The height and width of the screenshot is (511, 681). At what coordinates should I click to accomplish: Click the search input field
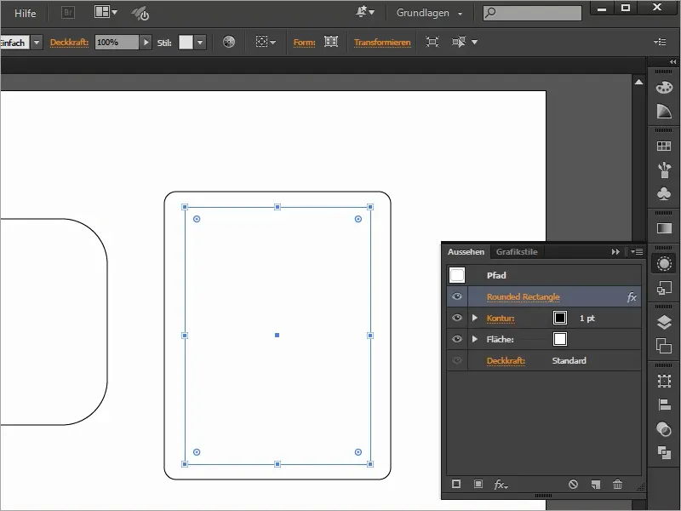[533, 13]
